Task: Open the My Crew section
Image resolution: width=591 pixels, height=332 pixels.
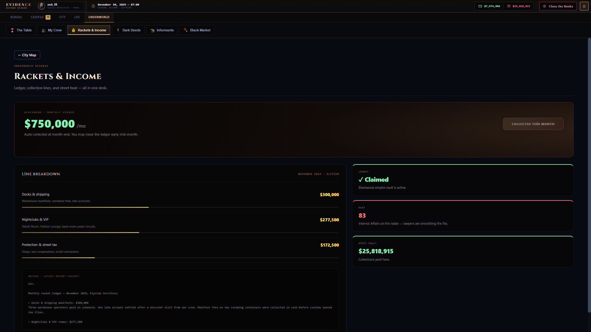Action: tap(51, 30)
